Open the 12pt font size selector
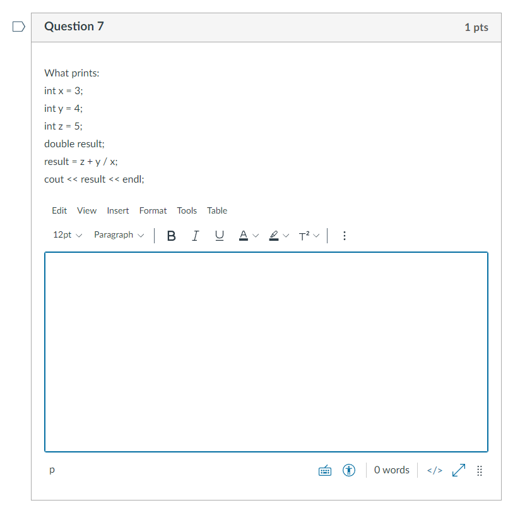The height and width of the screenshot is (522, 508). point(66,234)
